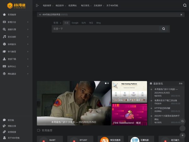Viewport: 189px width, 142px height.
Task: Open the carousel slide 本周最热门的十大电影
Action: click(x=74, y=103)
